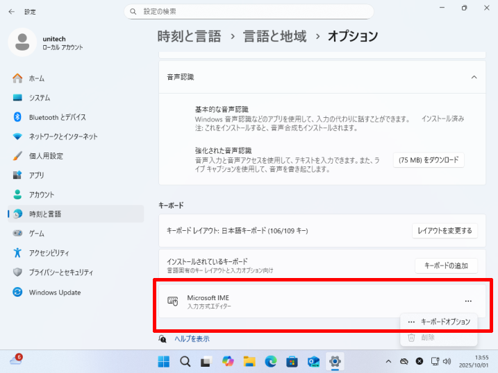Go to ネットワークとインターネット settings
The image size is (498, 373).
[63, 137]
